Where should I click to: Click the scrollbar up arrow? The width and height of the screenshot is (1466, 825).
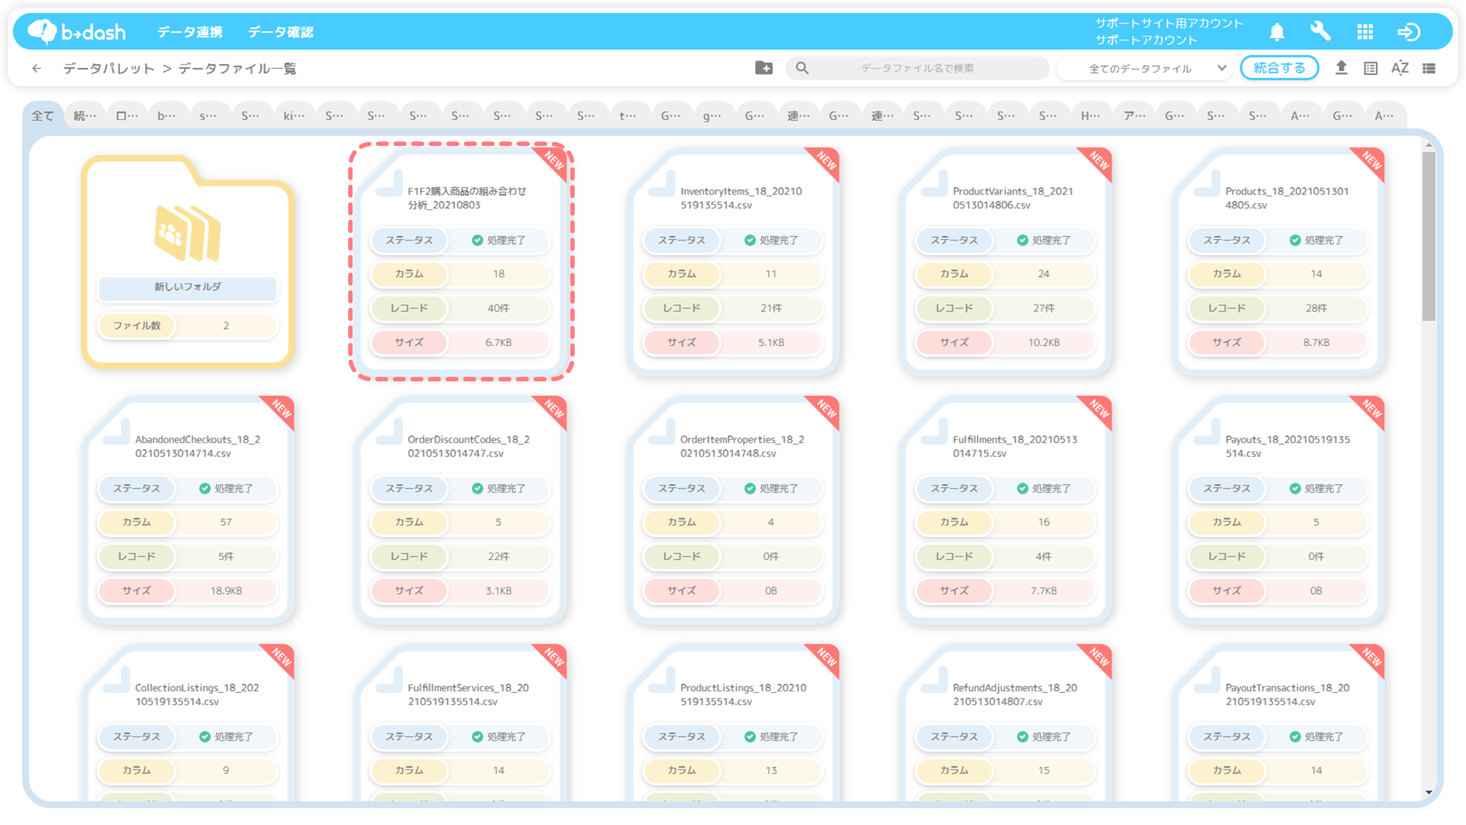coord(1429,144)
